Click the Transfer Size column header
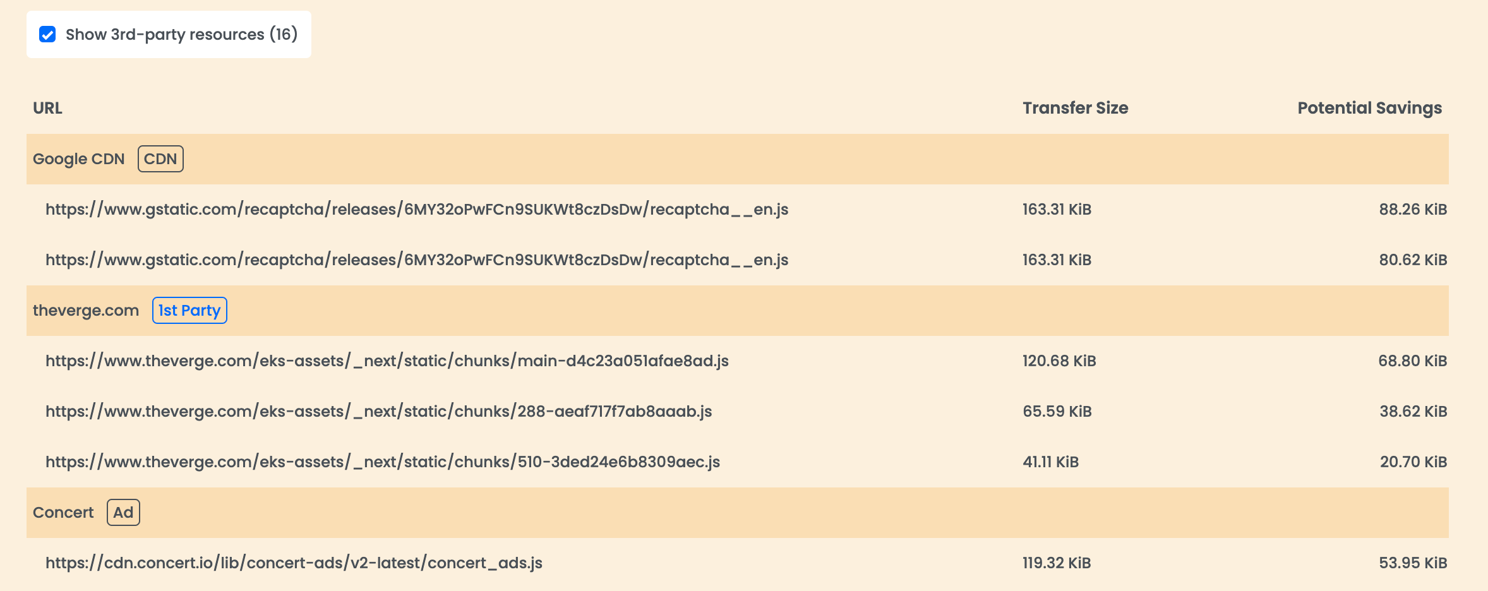Image resolution: width=1488 pixels, height=591 pixels. click(1075, 108)
